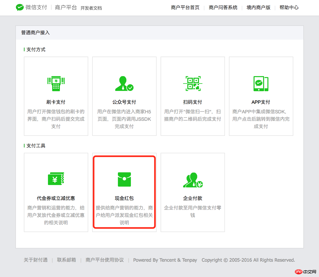Click the APP支付 SDK description text
The image size is (319, 277).
point(261,119)
